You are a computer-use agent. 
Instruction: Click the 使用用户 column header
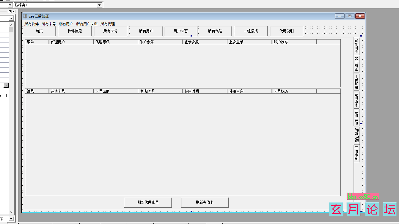[249, 91]
